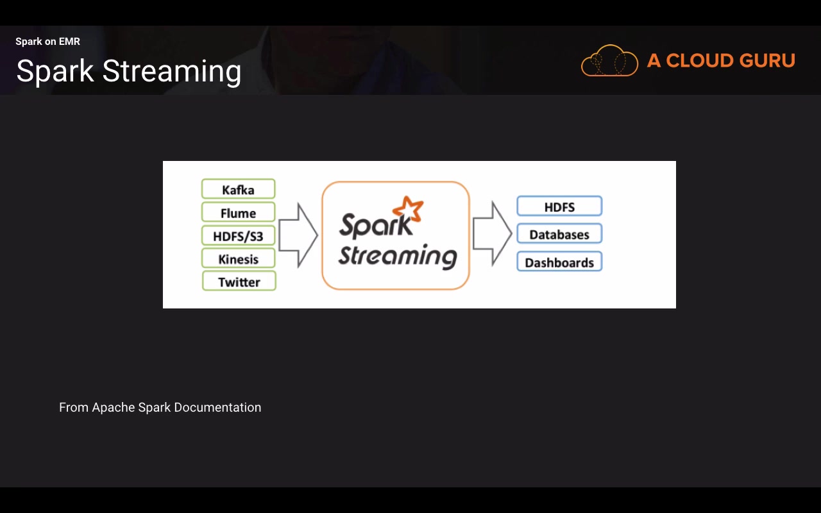Click the Twitter source box
The width and height of the screenshot is (821, 513).
239,282
